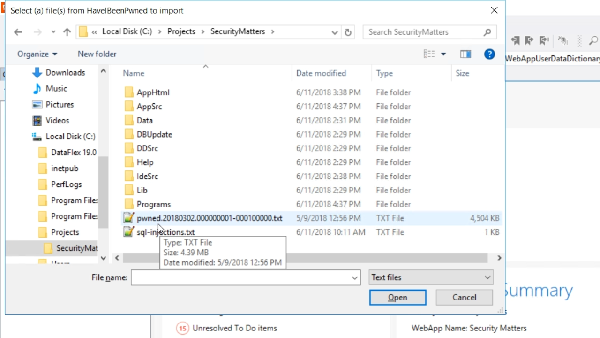
Task: Open the address bar history dropdown
Action: tap(335, 32)
